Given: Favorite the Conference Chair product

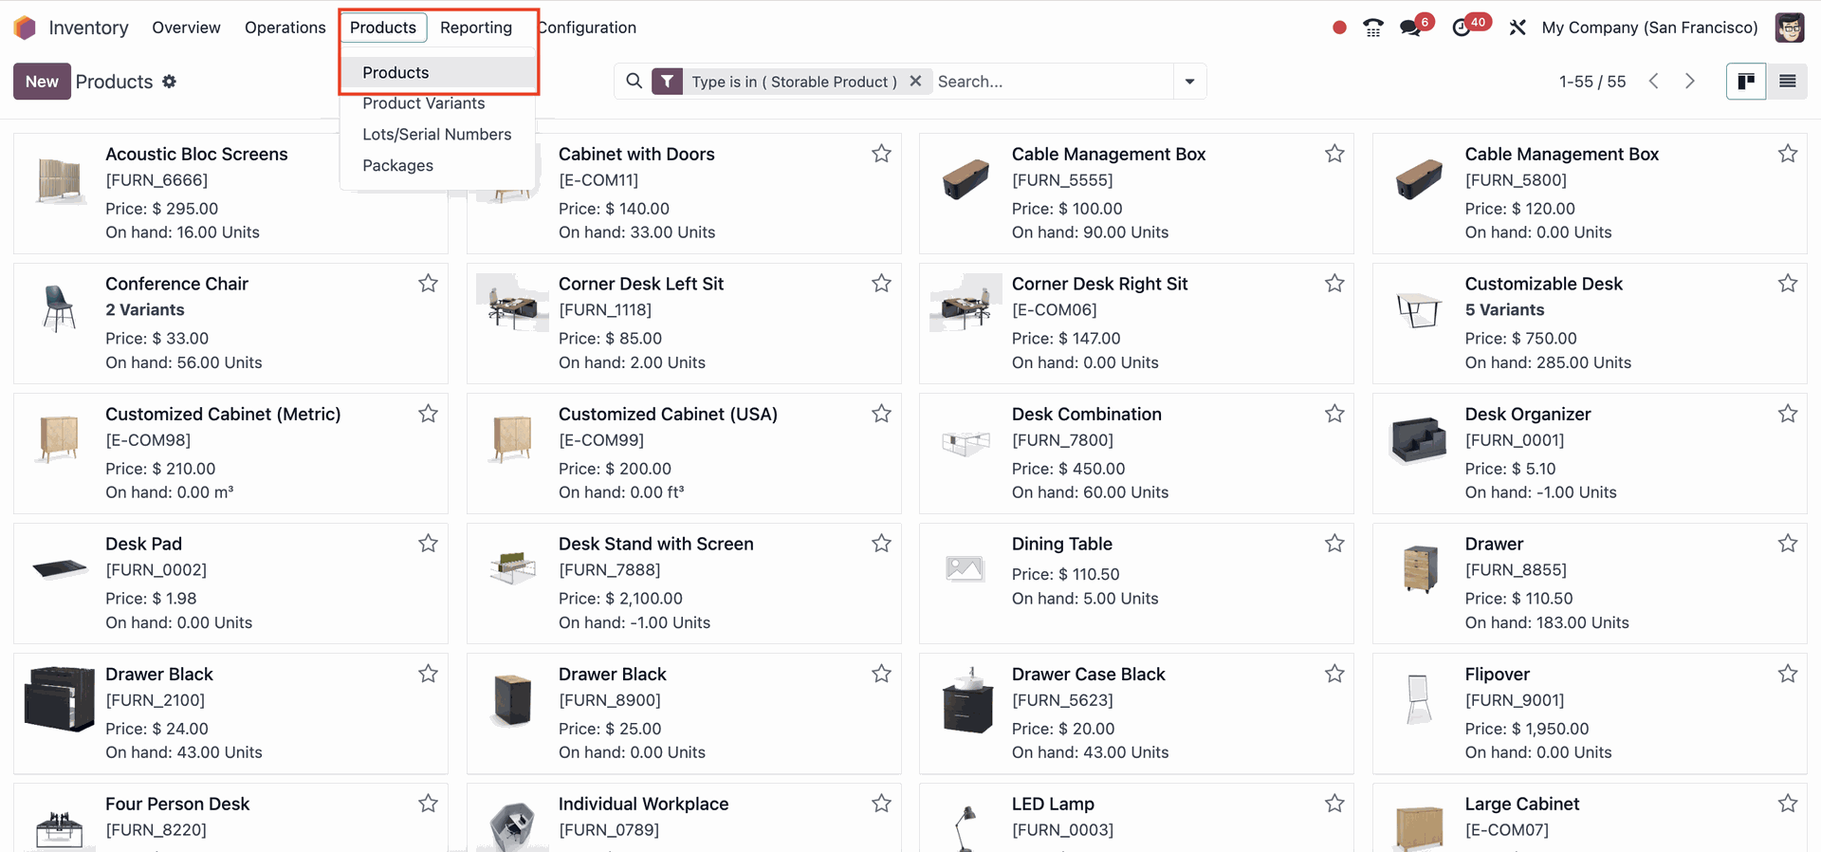Looking at the screenshot, I should click(427, 284).
